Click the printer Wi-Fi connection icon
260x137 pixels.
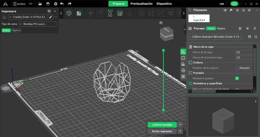coord(56,17)
